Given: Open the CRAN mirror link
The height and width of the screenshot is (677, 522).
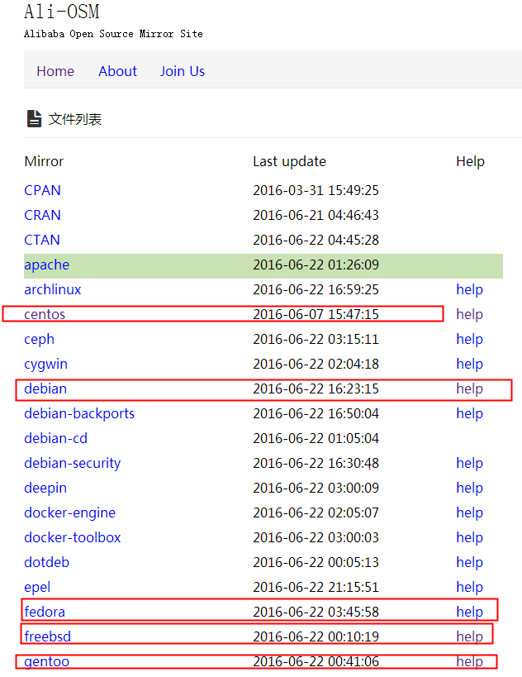Looking at the screenshot, I should click(42, 215).
